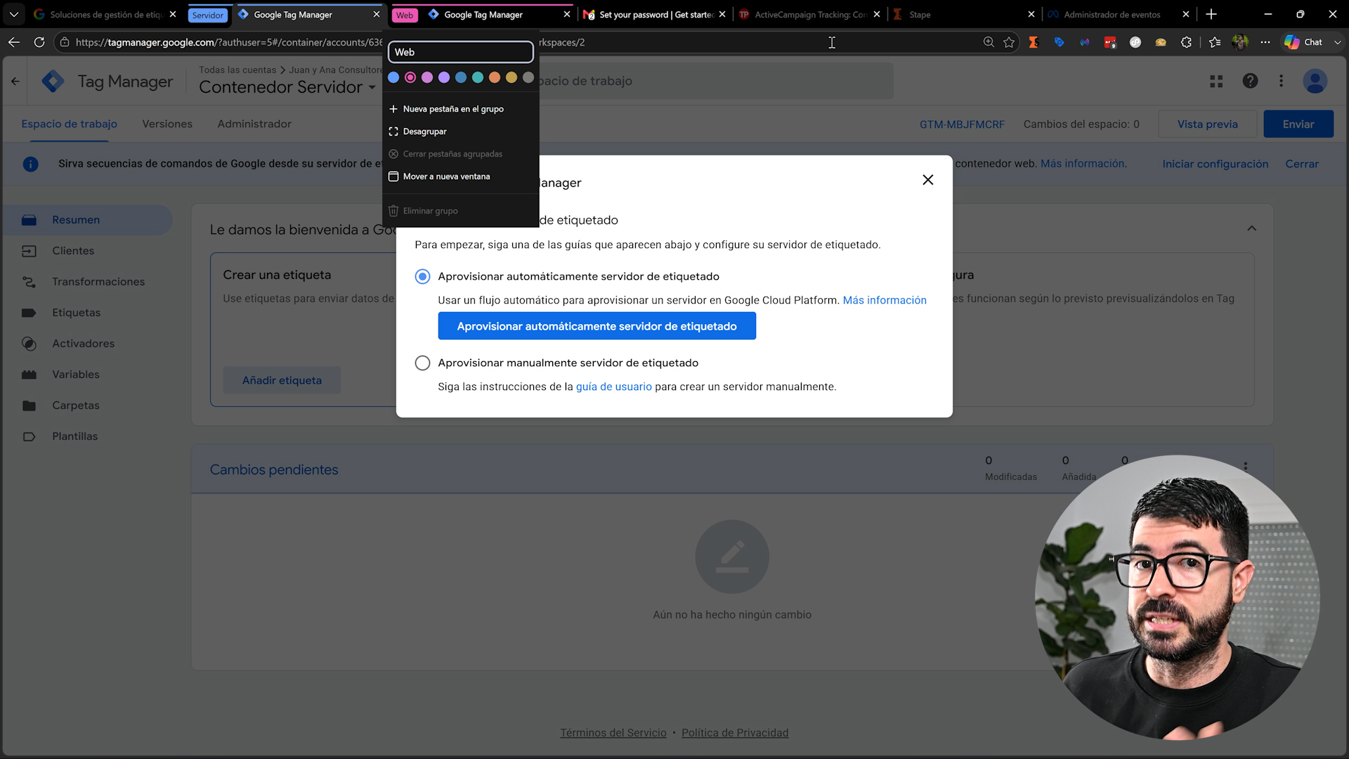Click the Web group name field
The height and width of the screenshot is (759, 1349).
coord(461,52)
